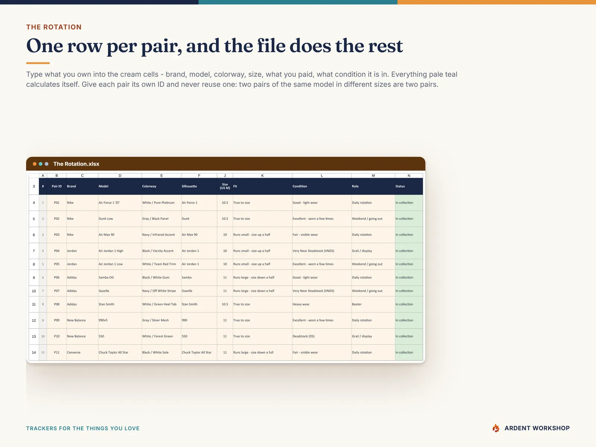This screenshot has height=447, width=596.
Task: Select the 'P01' pair ID cell
Action: (x=57, y=203)
